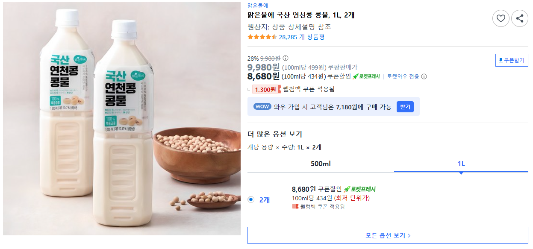Open 로켓와우 전용 info tooltip icon
Screen dimensions: 533x249
coord(424,77)
